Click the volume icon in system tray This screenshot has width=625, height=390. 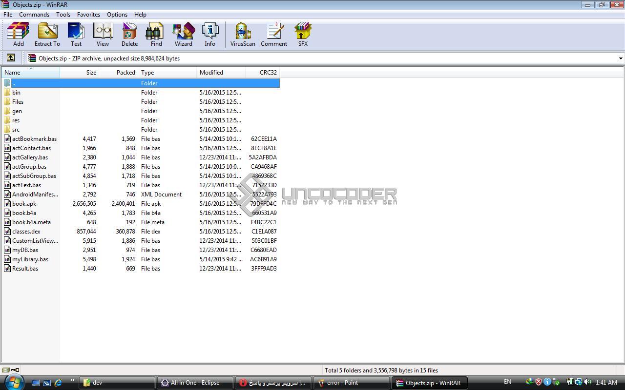pos(587,382)
